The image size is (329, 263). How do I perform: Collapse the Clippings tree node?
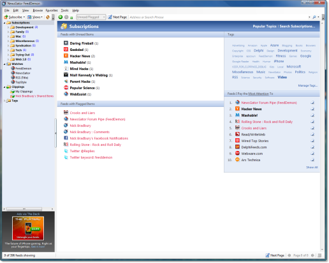pos(4,87)
